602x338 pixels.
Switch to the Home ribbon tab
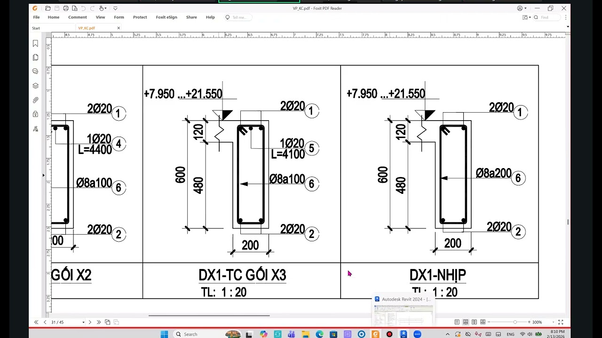tap(54, 17)
